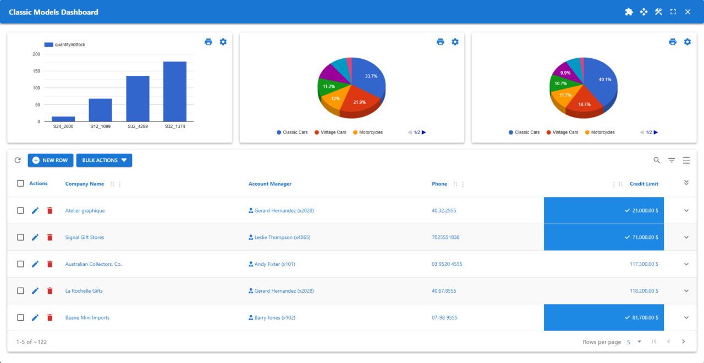Open the Baane Mini Imports company link

[x=87, y=317]
